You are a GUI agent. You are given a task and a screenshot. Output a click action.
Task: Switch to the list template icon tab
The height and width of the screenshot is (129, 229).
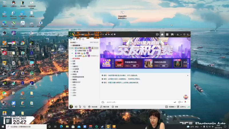[167, 34]
